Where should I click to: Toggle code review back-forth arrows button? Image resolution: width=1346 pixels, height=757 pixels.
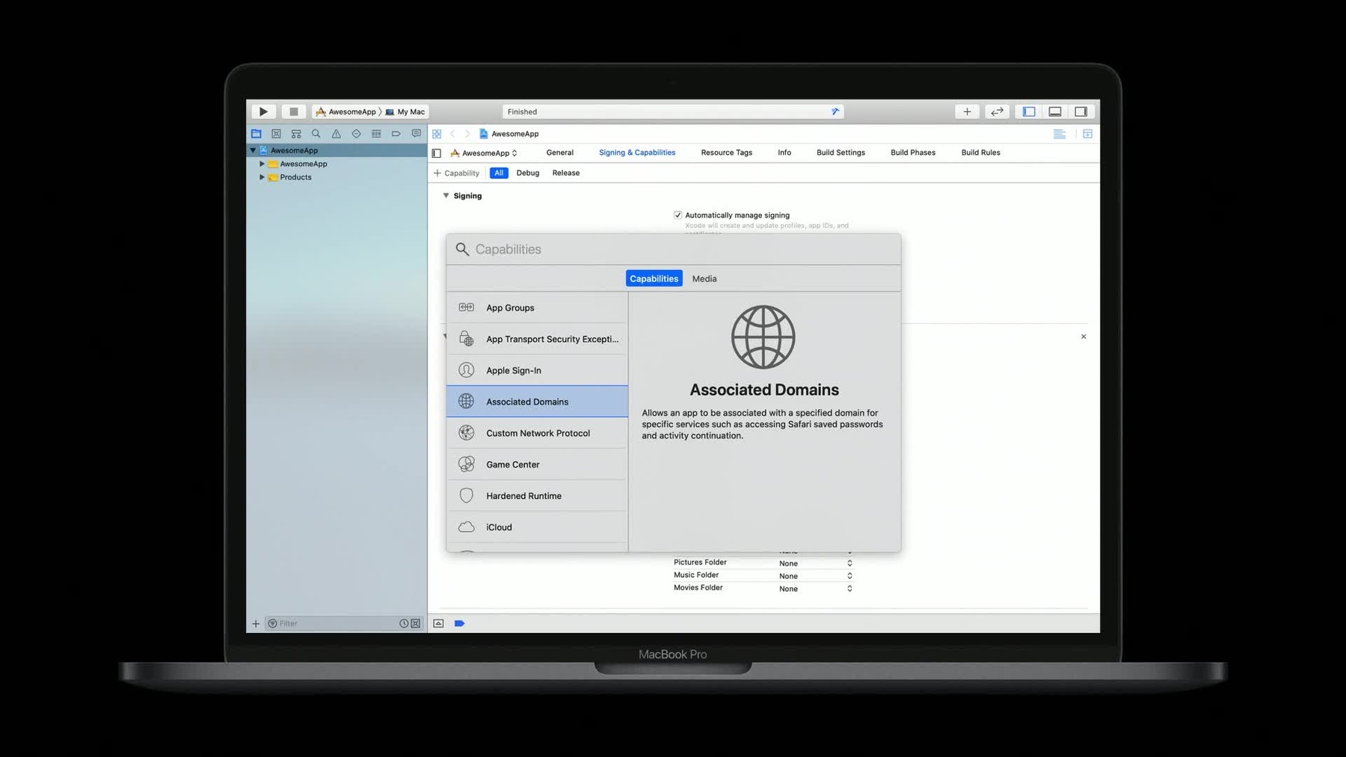[997, 111]
